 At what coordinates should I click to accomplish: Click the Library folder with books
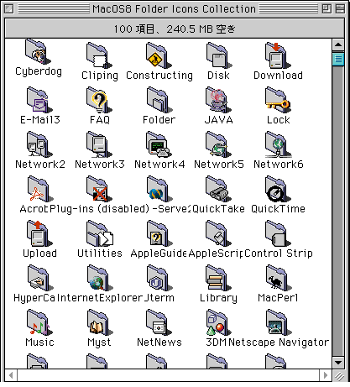[x=218, y=278]
